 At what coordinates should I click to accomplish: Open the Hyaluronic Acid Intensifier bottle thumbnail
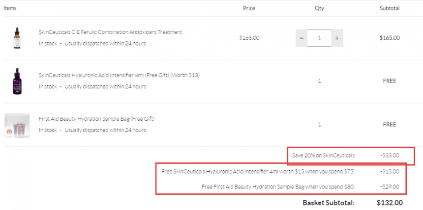click(17, 81)
